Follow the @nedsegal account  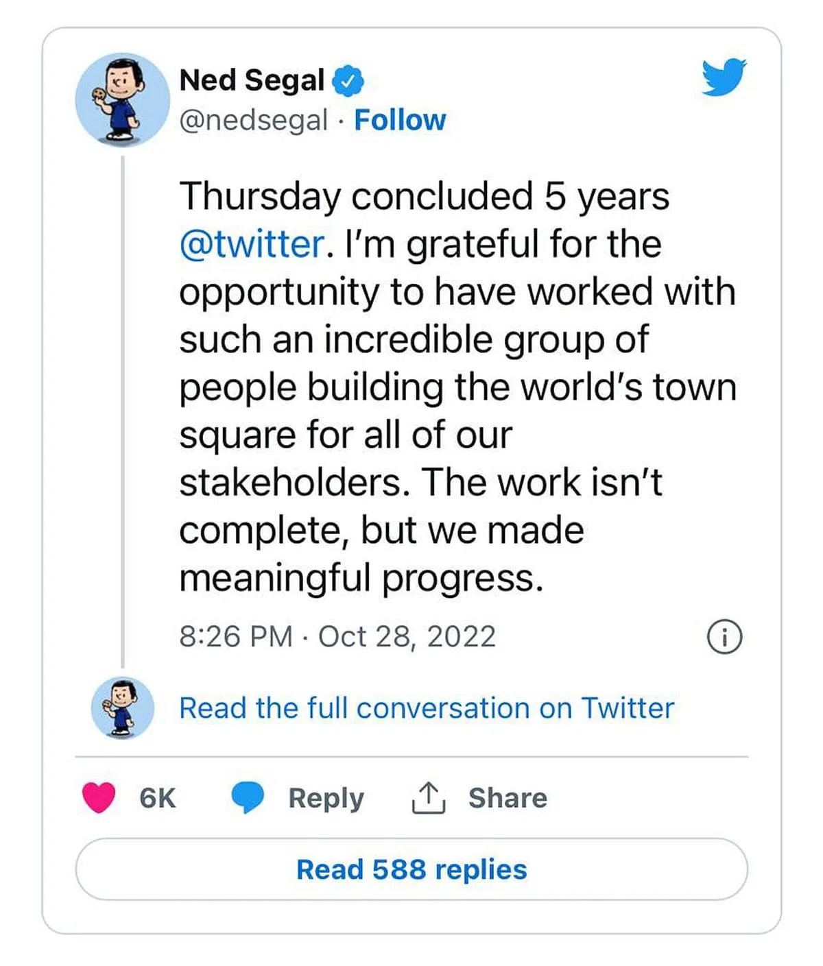point(400,121)
